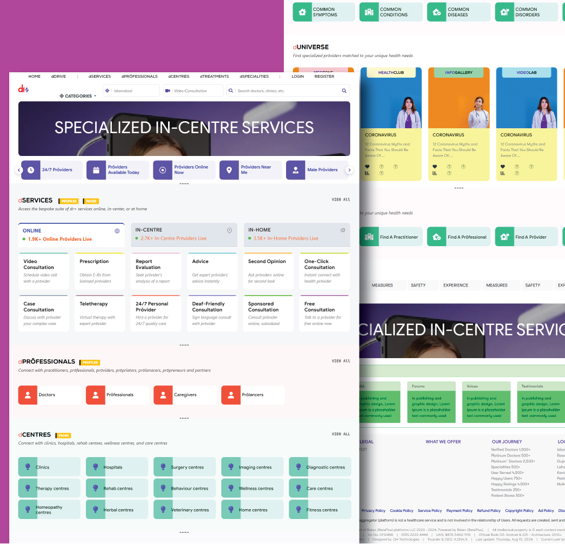Click the heart icon on the InfoGallery card
This screenshot has width=565, height=544.
click(x=434, y=167)
